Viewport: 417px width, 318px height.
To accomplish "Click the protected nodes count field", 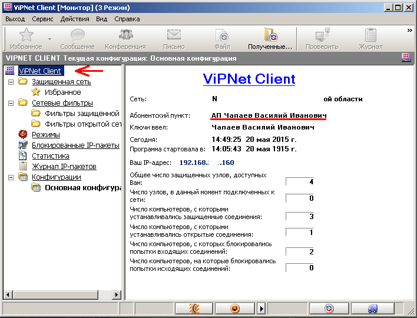I will coord(299,181).
